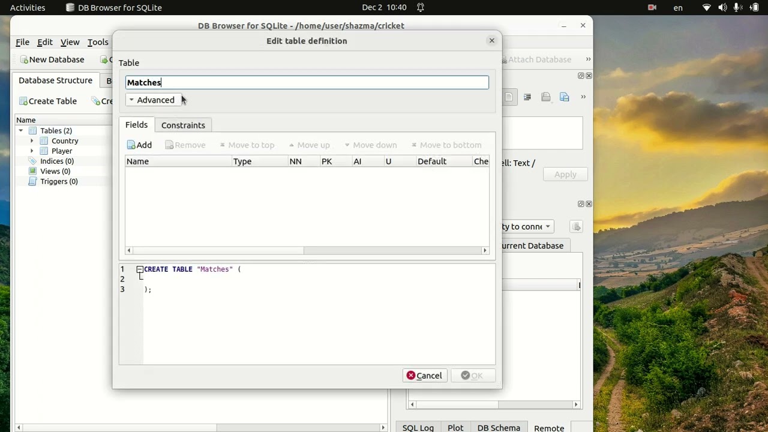Viewport: 768px width, 432px height.
Task: Click Attach Database in main toolbar
Action: point(536,59)
